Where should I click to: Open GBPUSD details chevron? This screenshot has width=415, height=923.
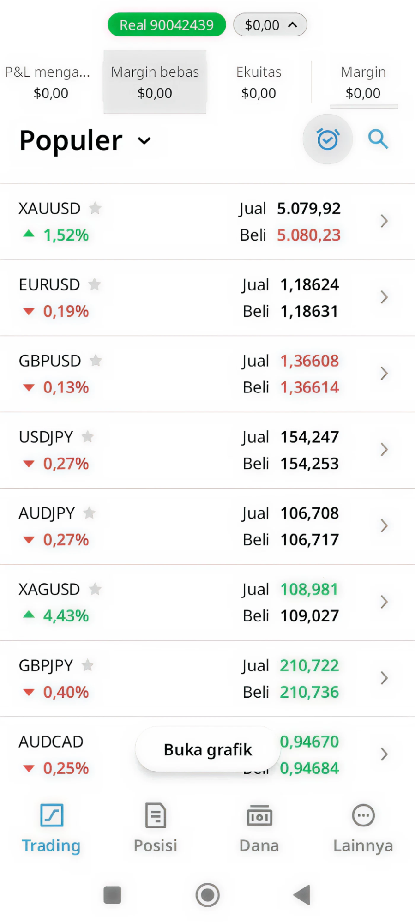point(384,374)
